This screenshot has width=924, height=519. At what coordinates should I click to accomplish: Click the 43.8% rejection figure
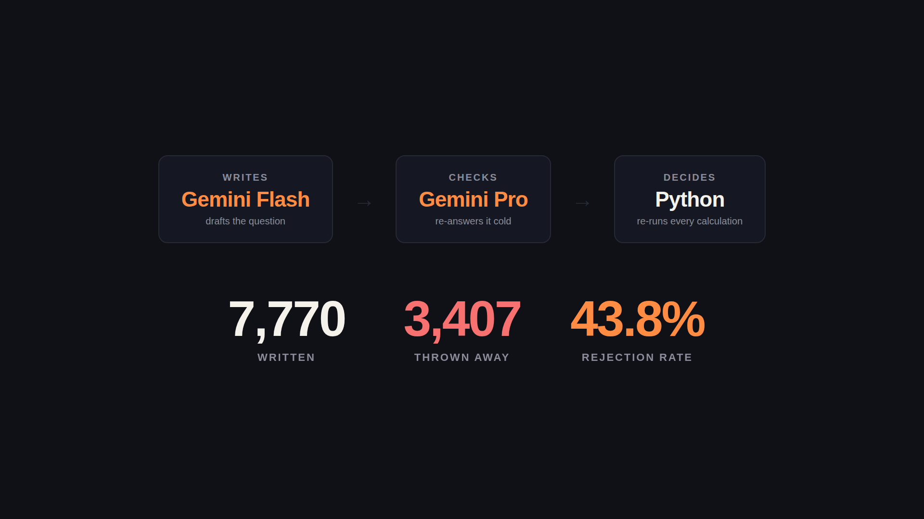(x=637, y=319)
